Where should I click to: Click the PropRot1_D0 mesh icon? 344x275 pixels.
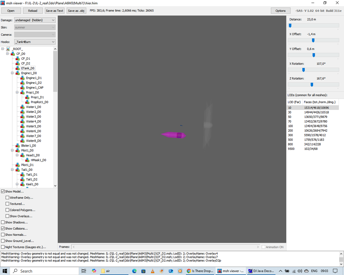click(x=28, y=102)
